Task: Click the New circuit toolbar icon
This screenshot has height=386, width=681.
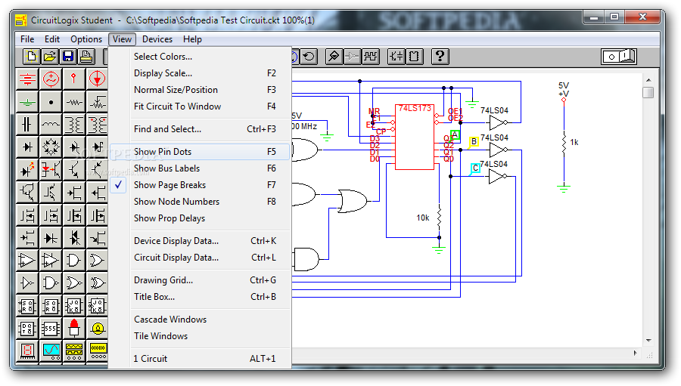Action: (31, 57)
